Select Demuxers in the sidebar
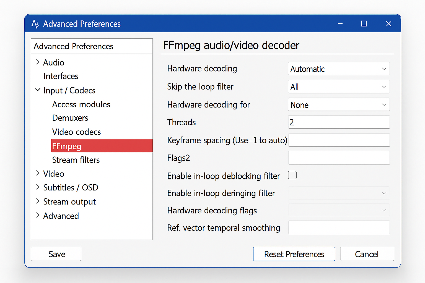Viewport: 425px width, 283px height. [70, 118]
